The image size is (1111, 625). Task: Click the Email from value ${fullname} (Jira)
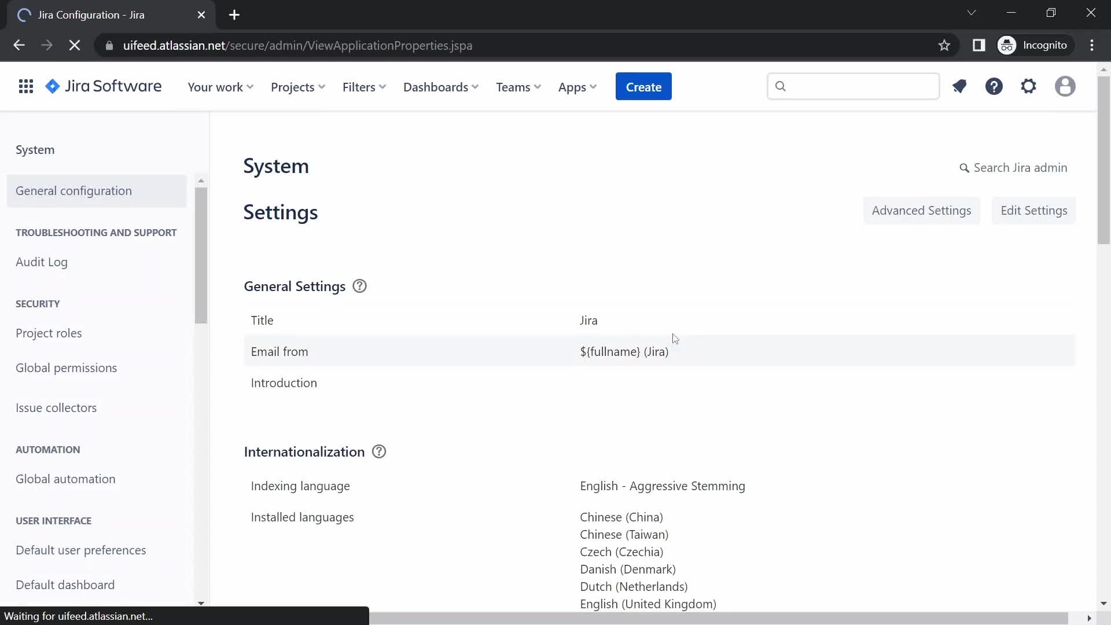point(624,352)
